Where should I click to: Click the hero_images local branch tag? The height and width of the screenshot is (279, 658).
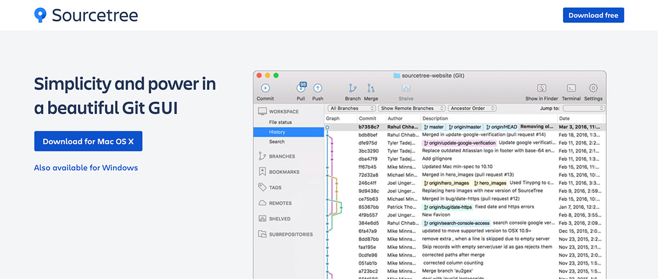pyautogui.click(x=491, y=183)
